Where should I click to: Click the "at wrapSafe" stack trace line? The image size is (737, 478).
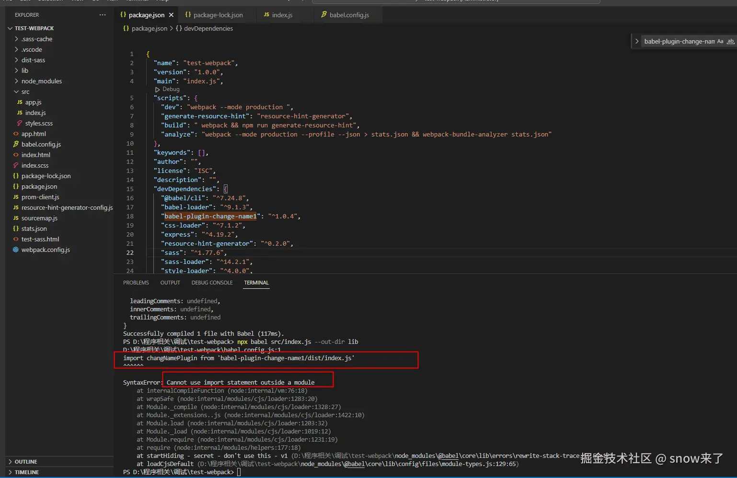coord(227,399)
